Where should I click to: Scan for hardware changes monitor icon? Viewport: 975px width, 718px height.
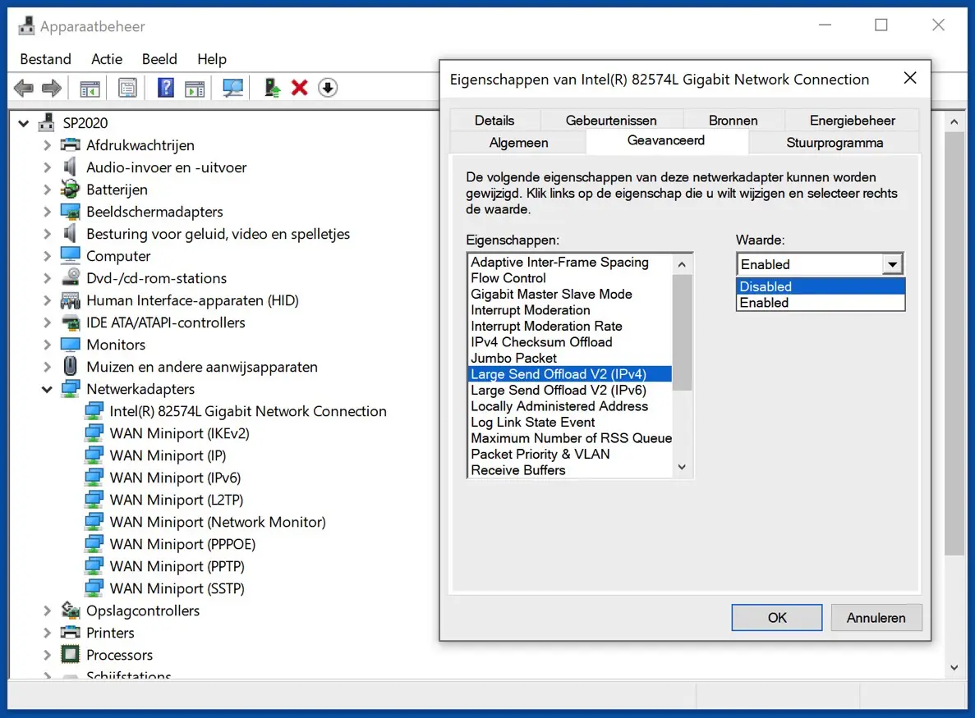[x=232, y=88]
